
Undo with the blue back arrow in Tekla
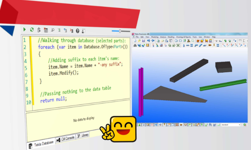pyautogui.click(x=149, y=41)
